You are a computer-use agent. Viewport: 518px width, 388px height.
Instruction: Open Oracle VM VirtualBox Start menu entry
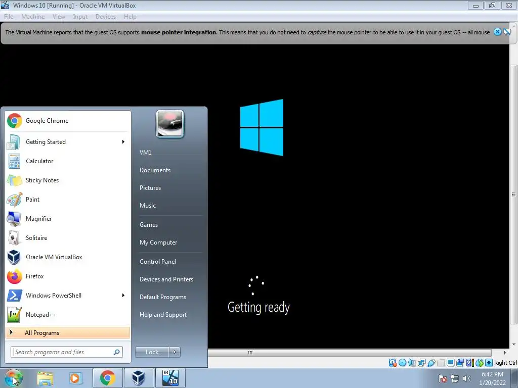[68, 257]
